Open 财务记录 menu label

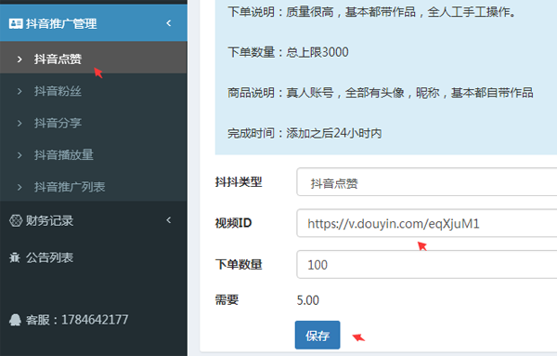(49, 221)
